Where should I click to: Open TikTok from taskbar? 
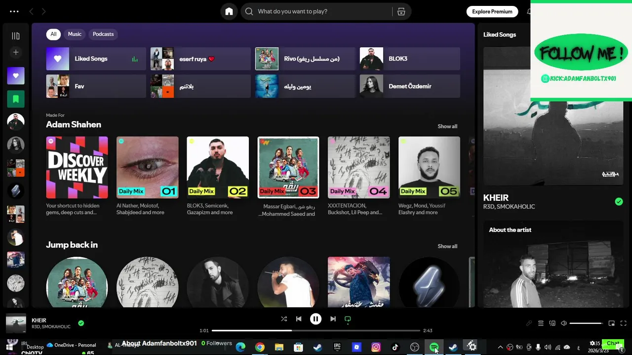[x=395, y=347]
